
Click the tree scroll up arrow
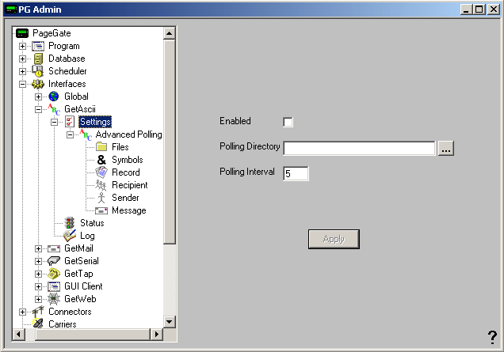169,33
